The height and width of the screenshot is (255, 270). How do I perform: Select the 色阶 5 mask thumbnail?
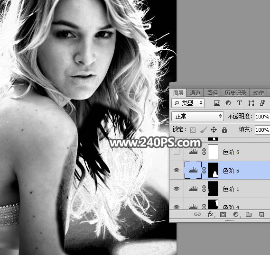click(x=213, y=170)
